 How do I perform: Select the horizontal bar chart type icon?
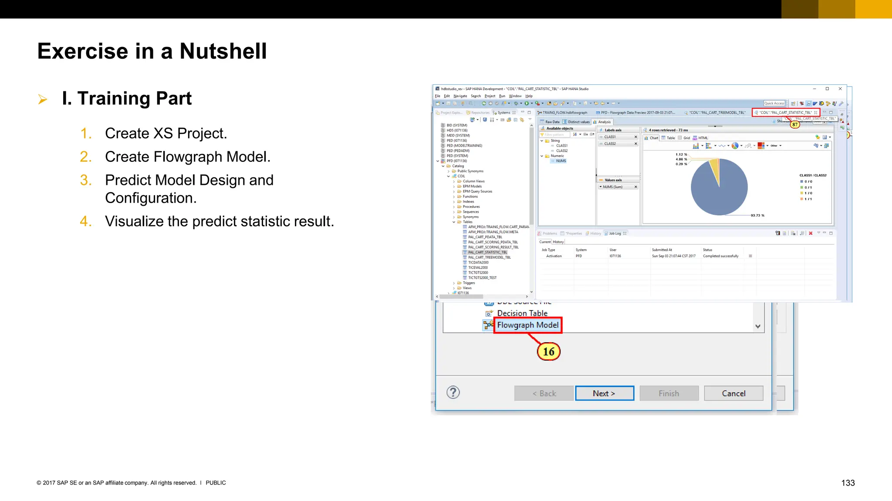click(709, 146)
